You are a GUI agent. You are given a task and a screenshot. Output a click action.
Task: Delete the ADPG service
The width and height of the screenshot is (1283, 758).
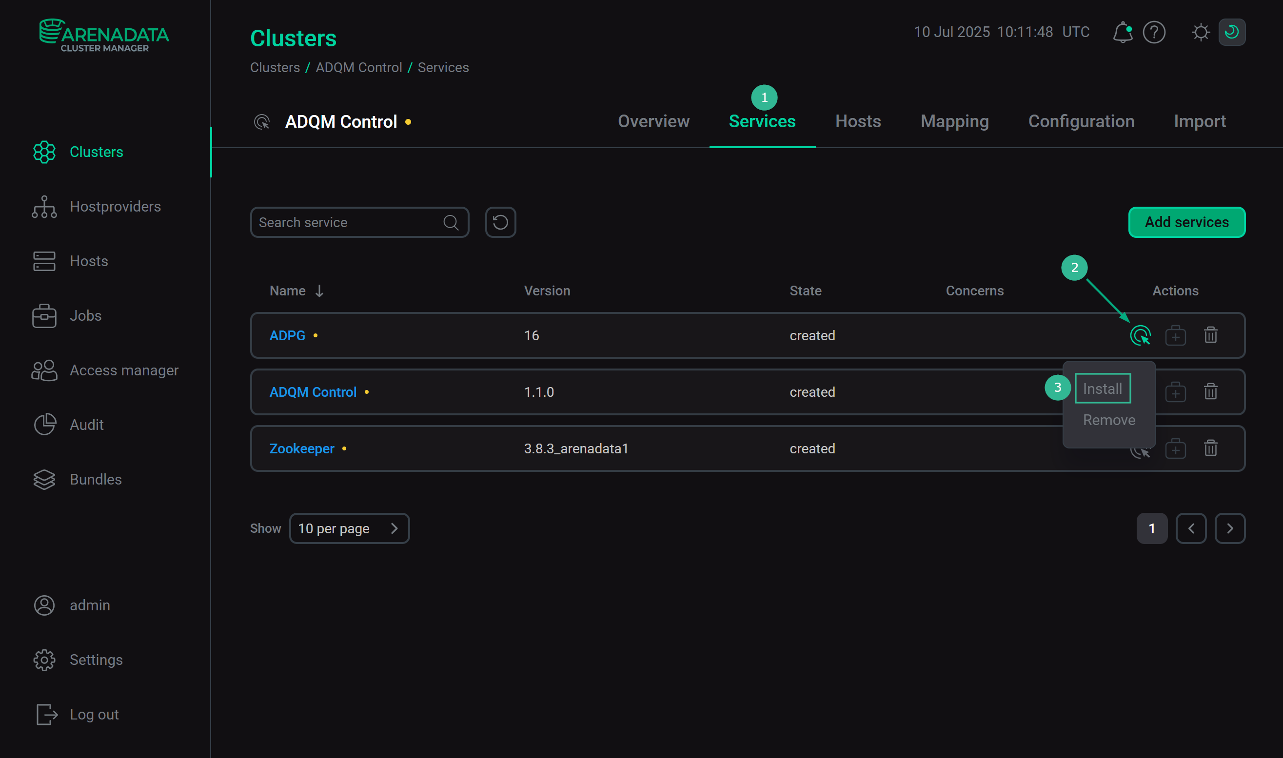pos(1210,335)
